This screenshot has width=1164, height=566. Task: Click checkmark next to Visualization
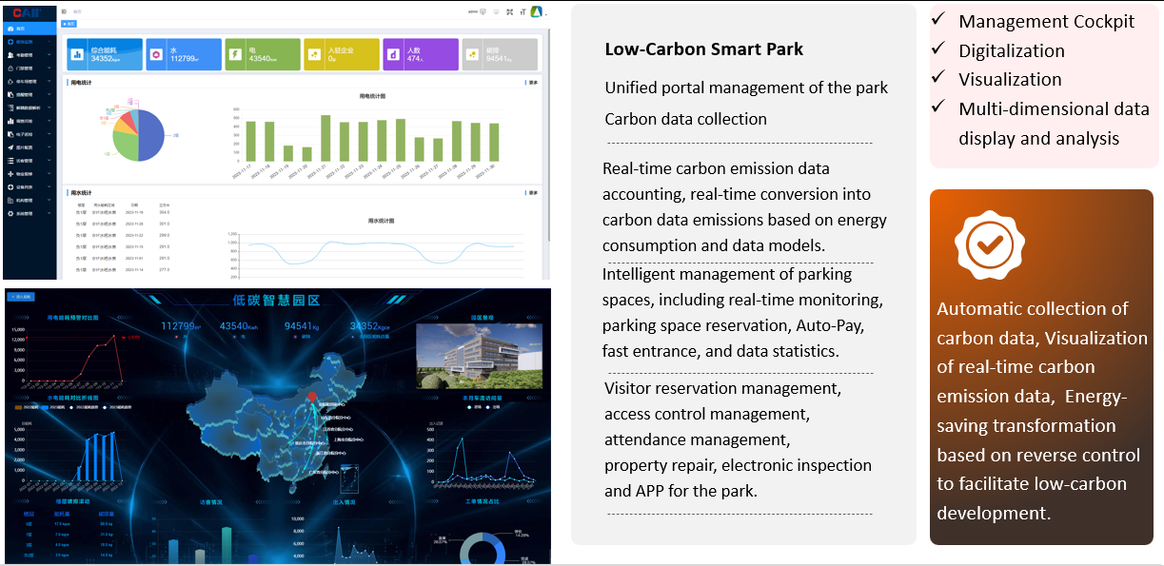click(938, 77)
